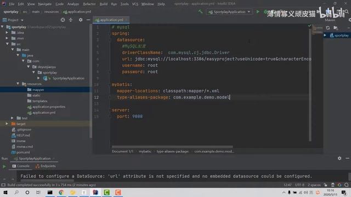Image resolution: width=351 pixels, height=197 pixels.
Task: Collapse the resources folder
Action: click(x=18, y=84)
